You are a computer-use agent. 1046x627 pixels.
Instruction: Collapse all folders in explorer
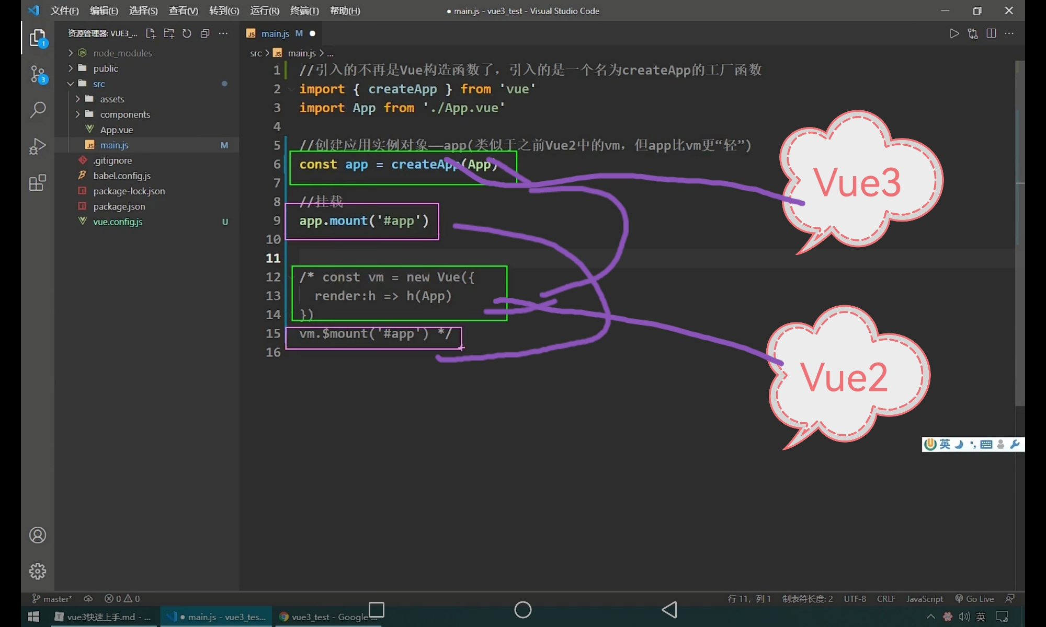click(x=205, y=33)
